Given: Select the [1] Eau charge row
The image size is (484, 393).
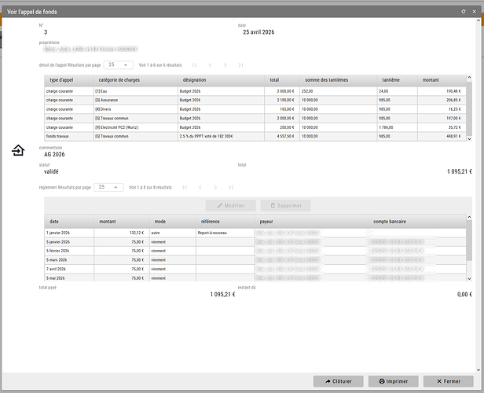Looking at the screenshot, I should [255, 91].
